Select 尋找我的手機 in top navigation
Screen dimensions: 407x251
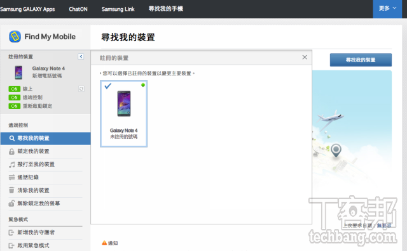[166, 9]
